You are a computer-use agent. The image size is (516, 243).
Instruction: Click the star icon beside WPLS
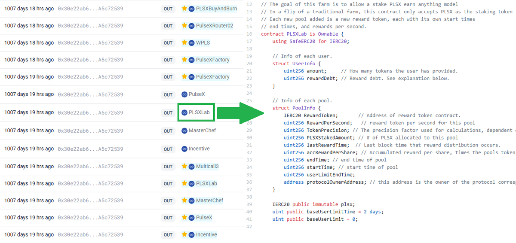pos(184,43)
